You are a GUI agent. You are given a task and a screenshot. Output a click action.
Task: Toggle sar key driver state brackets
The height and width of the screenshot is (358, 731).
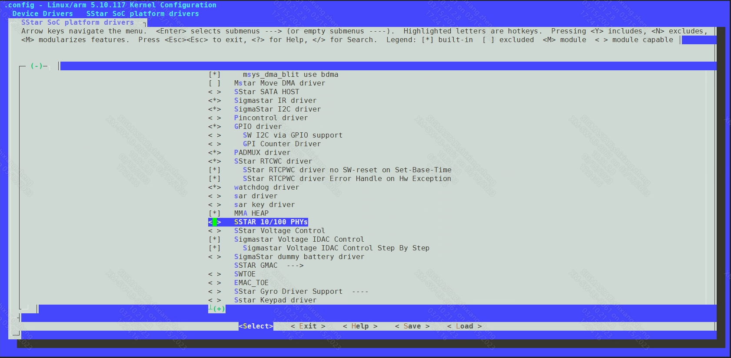pyautogui.click(x=215, y=205)
